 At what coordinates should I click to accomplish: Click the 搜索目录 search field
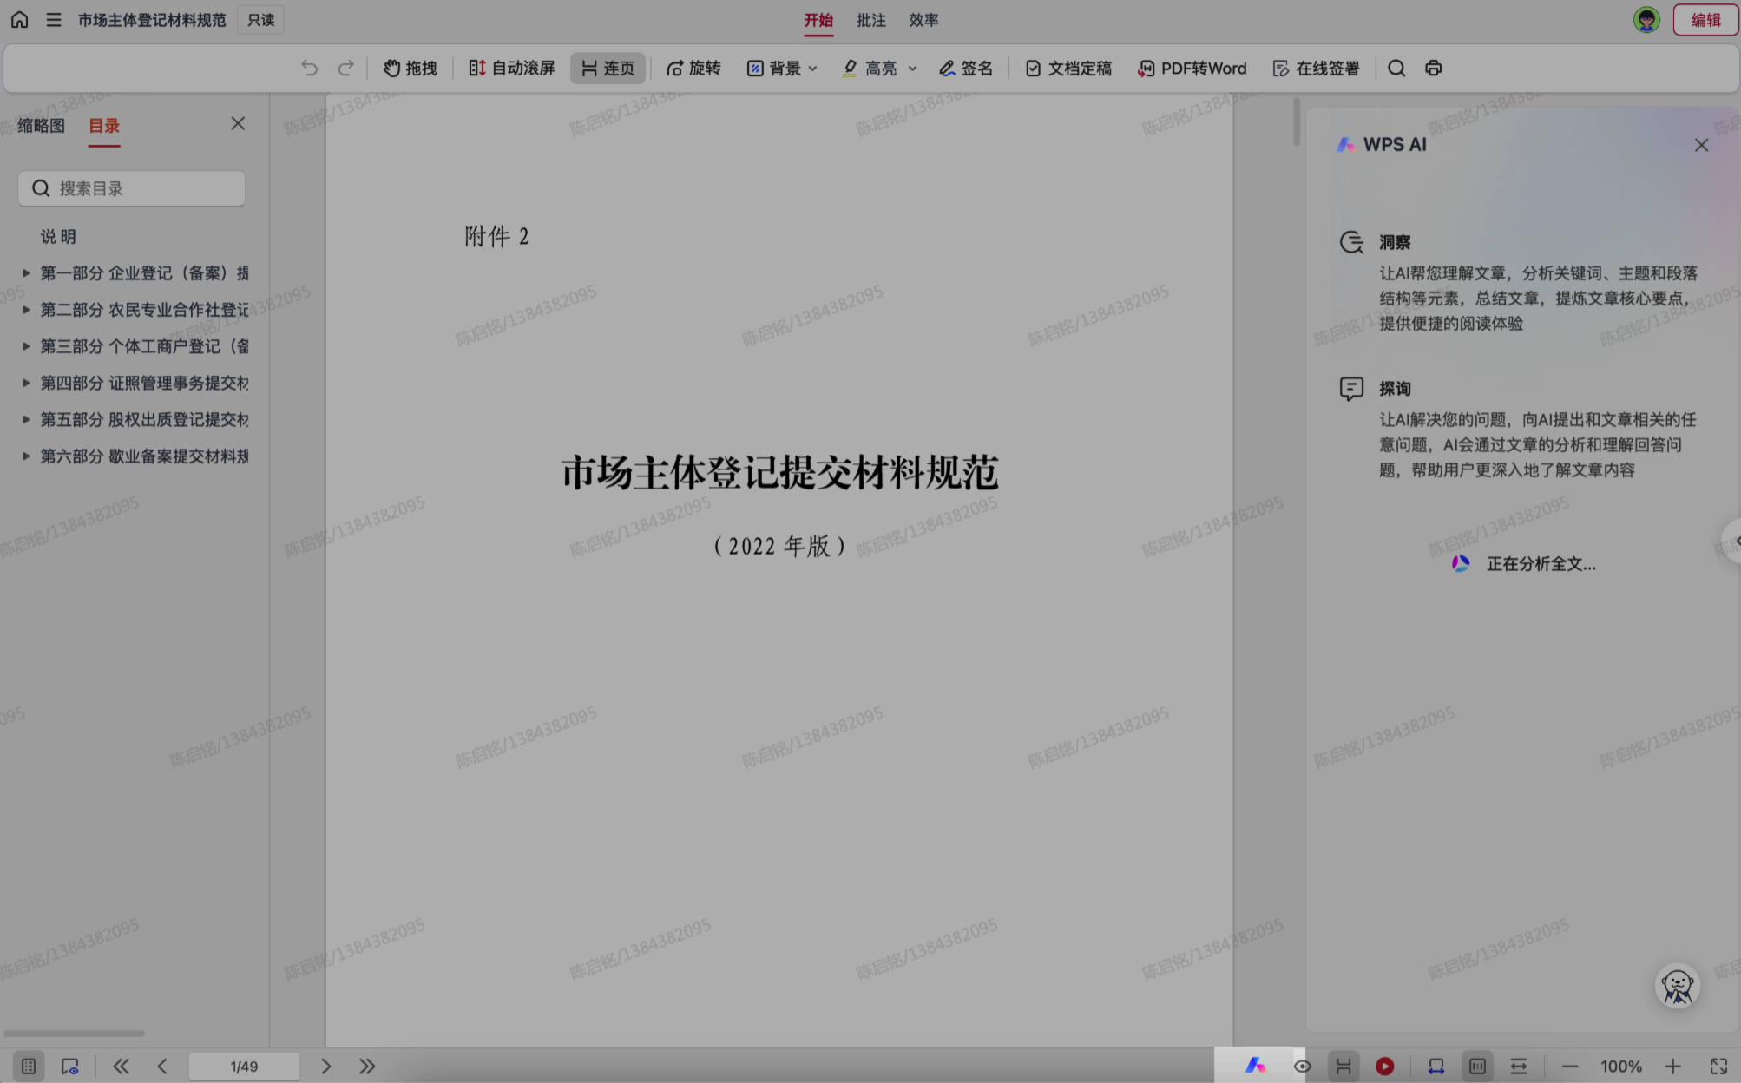coord(132,188)
